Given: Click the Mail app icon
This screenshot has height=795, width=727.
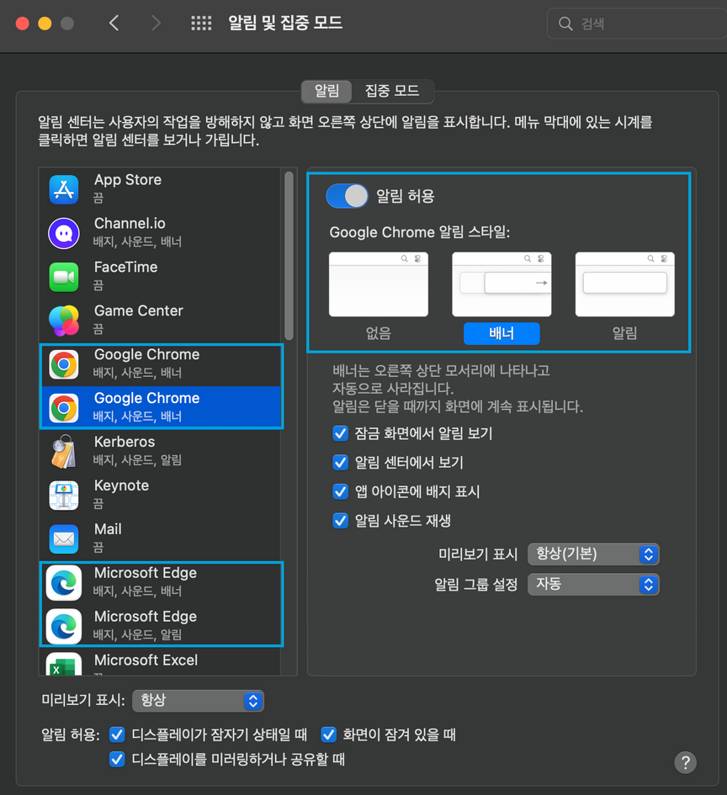Looking at the screenshot, I should 64,539.
